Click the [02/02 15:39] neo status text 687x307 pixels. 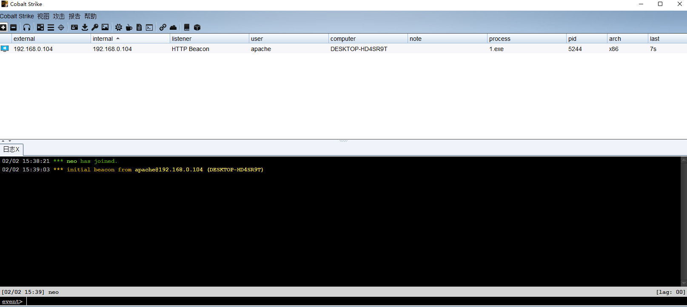pos(30,292)
